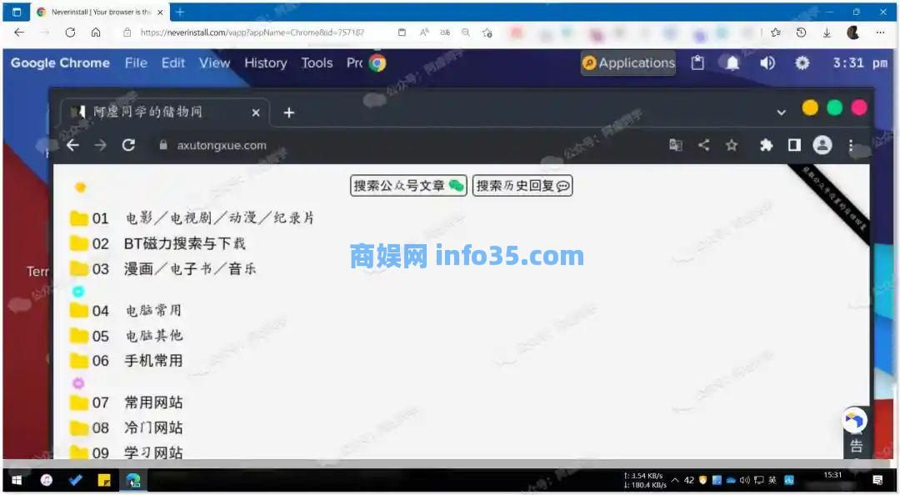Reload the axutongxue.com page
The height and width of the screenshot is (495, 900).
tap(128, 145)
